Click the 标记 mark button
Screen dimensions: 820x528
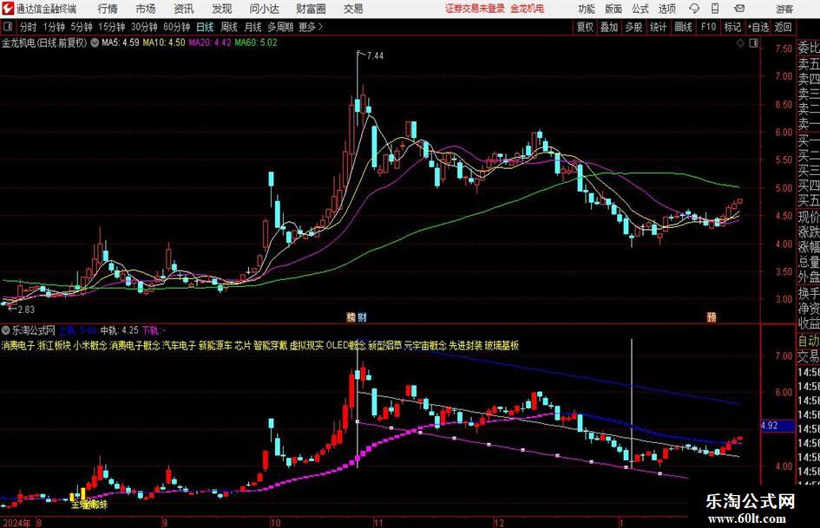732,27
